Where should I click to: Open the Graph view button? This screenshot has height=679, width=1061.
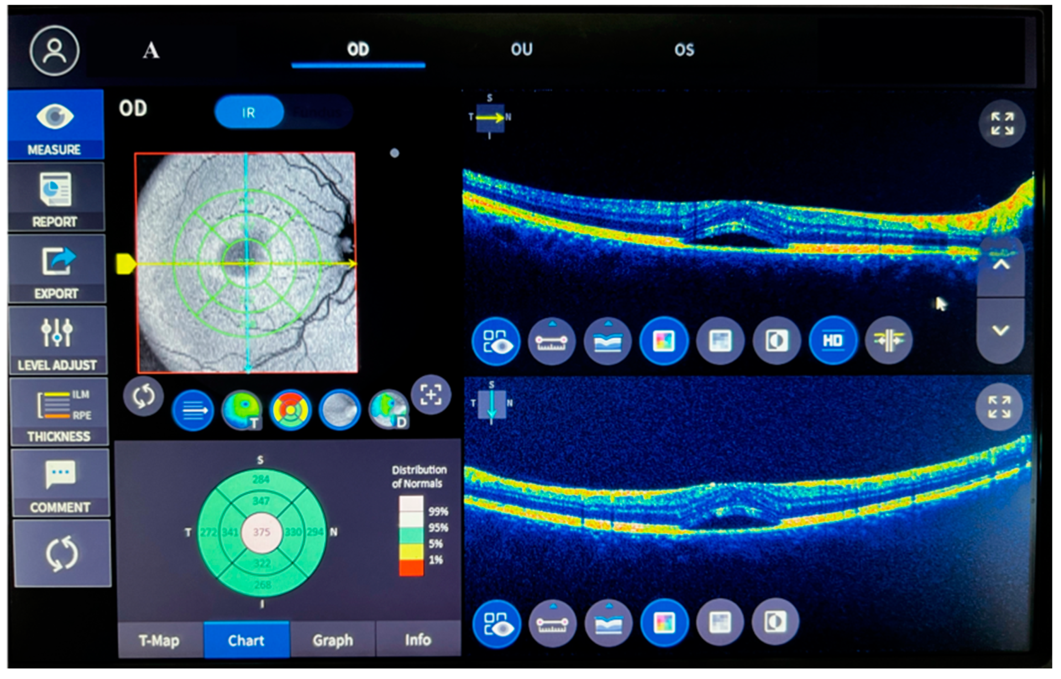(x=332, y=640)
